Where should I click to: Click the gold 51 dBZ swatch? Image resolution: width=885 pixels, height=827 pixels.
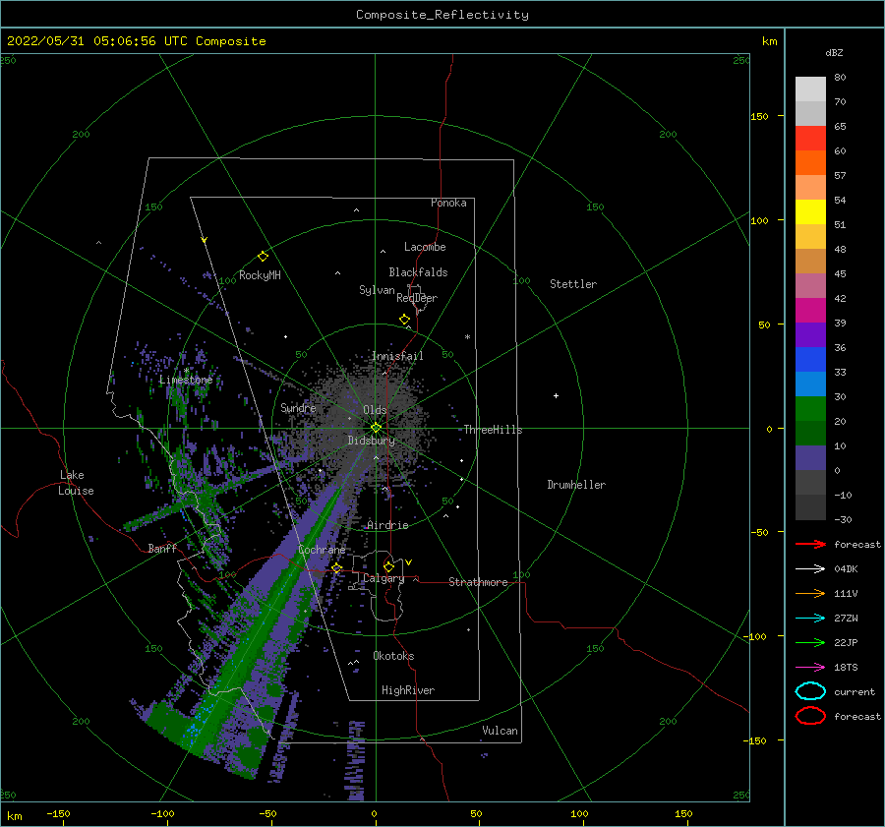[x=810, y=237]
